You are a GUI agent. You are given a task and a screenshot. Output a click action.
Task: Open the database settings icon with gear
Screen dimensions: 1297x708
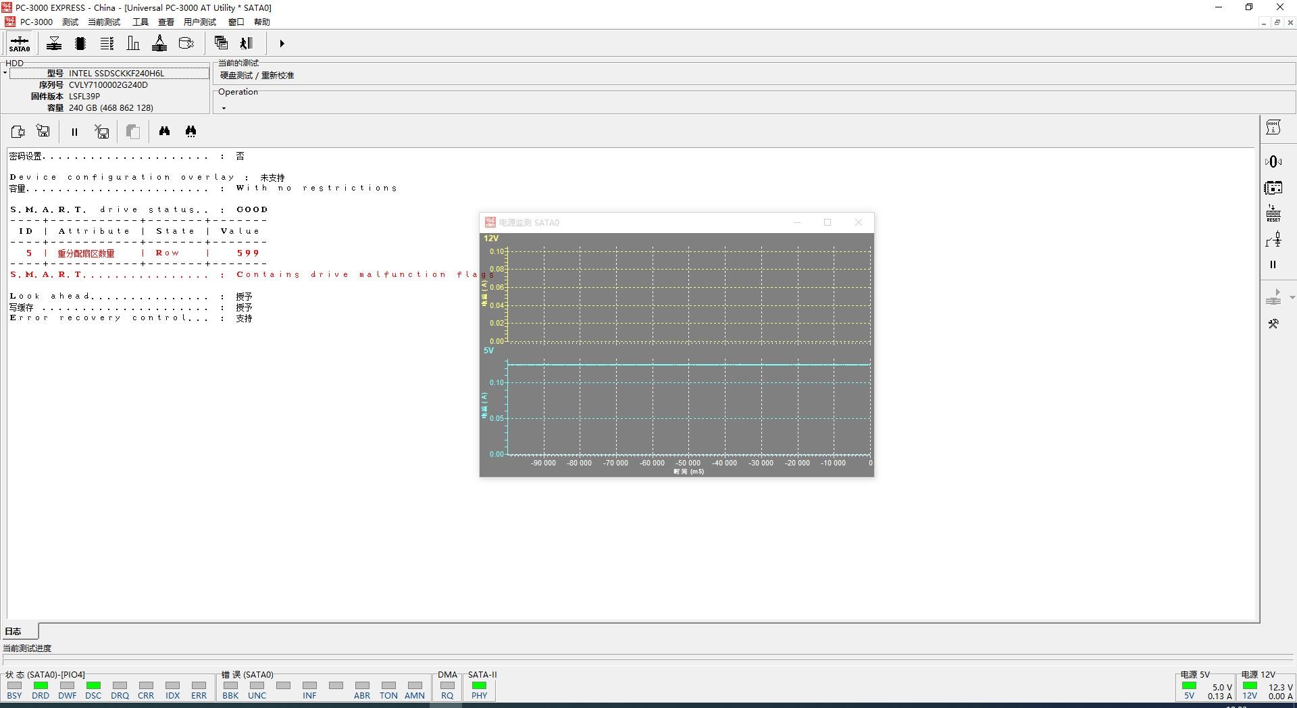click(186, 43)
